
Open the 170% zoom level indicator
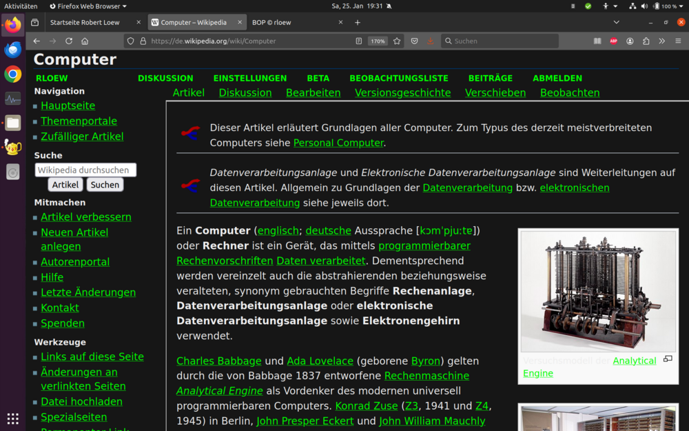[x=378, y=41]
